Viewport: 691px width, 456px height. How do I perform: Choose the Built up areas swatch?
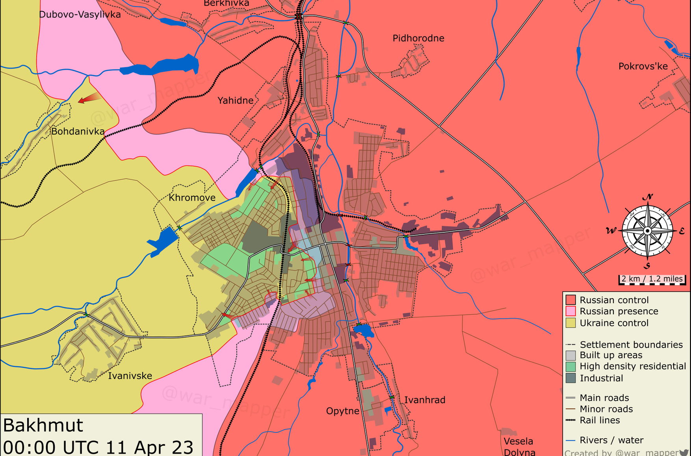[x=570, y=355]
